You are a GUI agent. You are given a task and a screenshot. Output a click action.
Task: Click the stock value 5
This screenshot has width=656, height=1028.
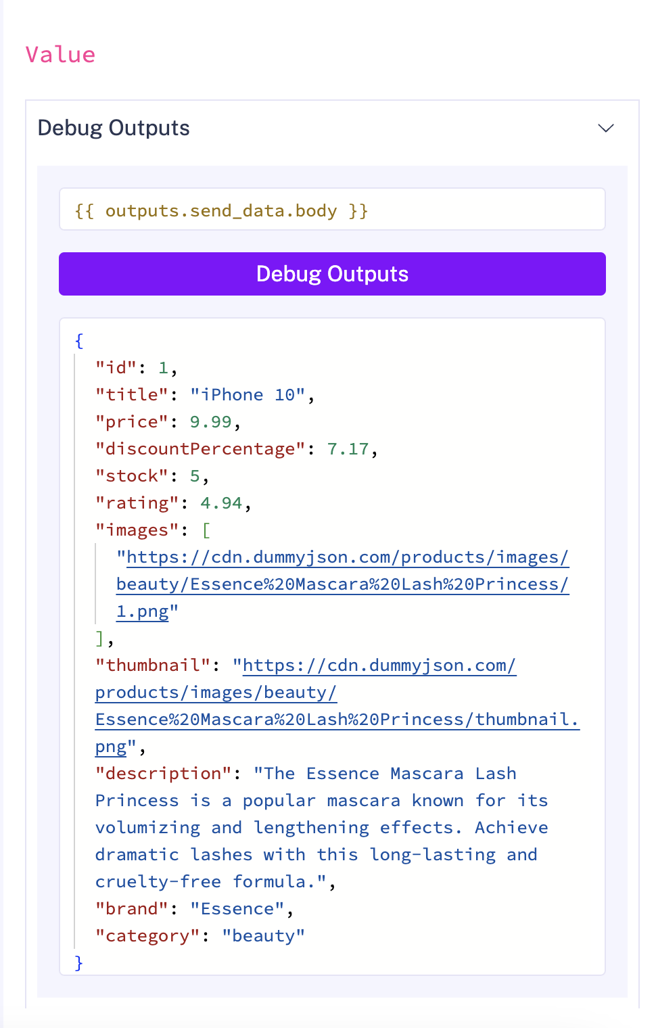(193, 475)
